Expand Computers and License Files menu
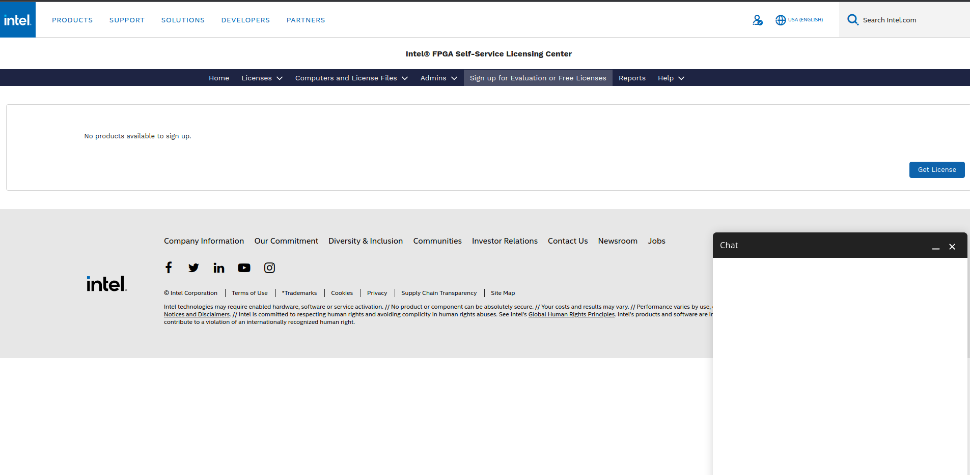Viewport: 970px width, 475px height. [352, 78]
